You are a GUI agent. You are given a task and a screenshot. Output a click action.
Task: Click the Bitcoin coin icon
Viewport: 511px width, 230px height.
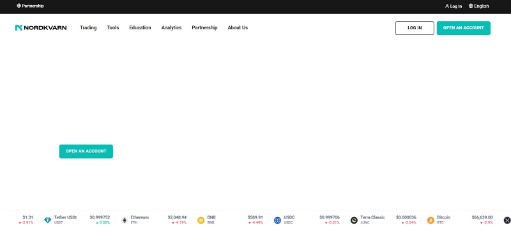[431, 220]
